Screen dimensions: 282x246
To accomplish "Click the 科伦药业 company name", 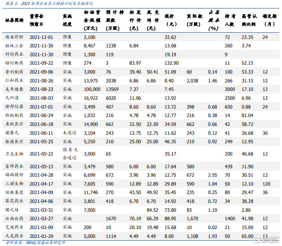I will pyautogui.click(x=14, y=54).
